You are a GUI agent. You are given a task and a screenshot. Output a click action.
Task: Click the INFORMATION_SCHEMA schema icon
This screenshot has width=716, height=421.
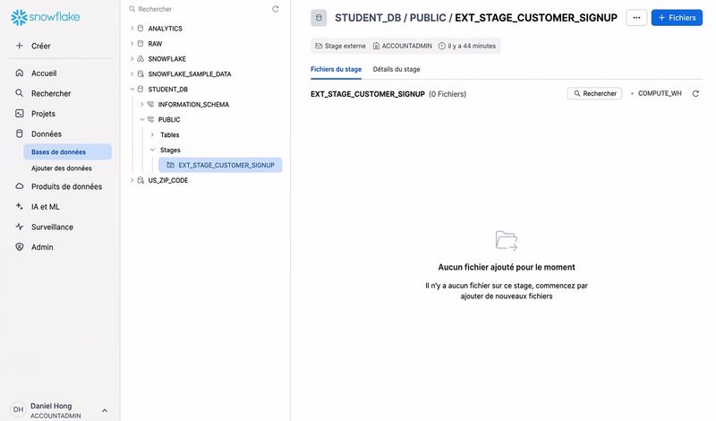tap(150, 104)
